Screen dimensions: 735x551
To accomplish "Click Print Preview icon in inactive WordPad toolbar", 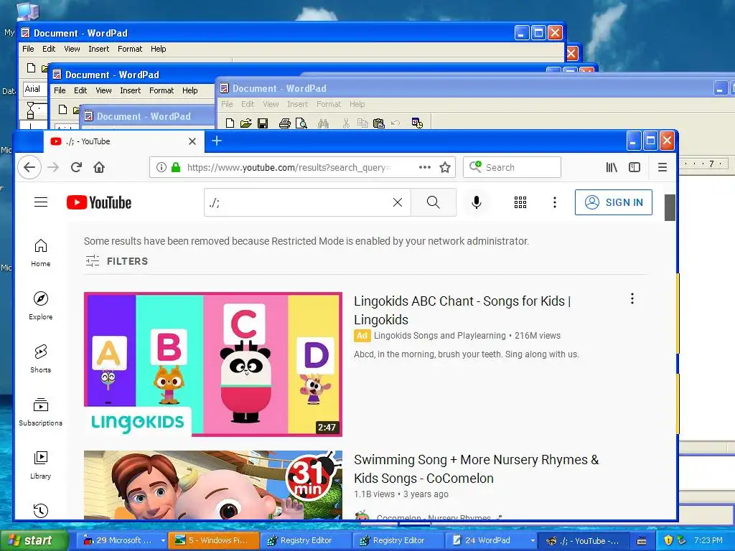I will point(301,123).
